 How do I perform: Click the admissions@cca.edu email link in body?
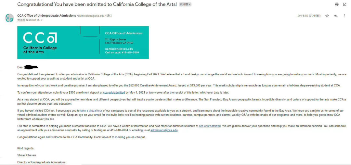point(164,130)
